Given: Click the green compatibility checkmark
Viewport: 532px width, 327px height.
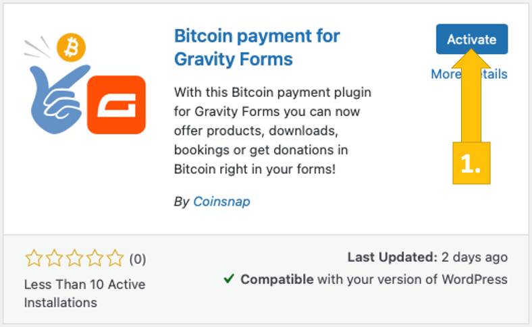Looking at the screenshot, I should pyautogui.click(x=228, y=279).
